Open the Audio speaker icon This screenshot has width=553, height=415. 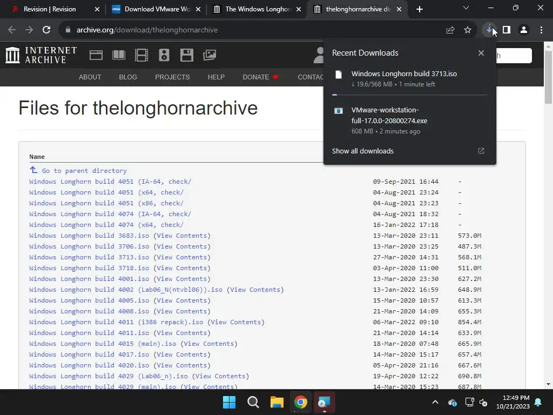click(164, 55)
